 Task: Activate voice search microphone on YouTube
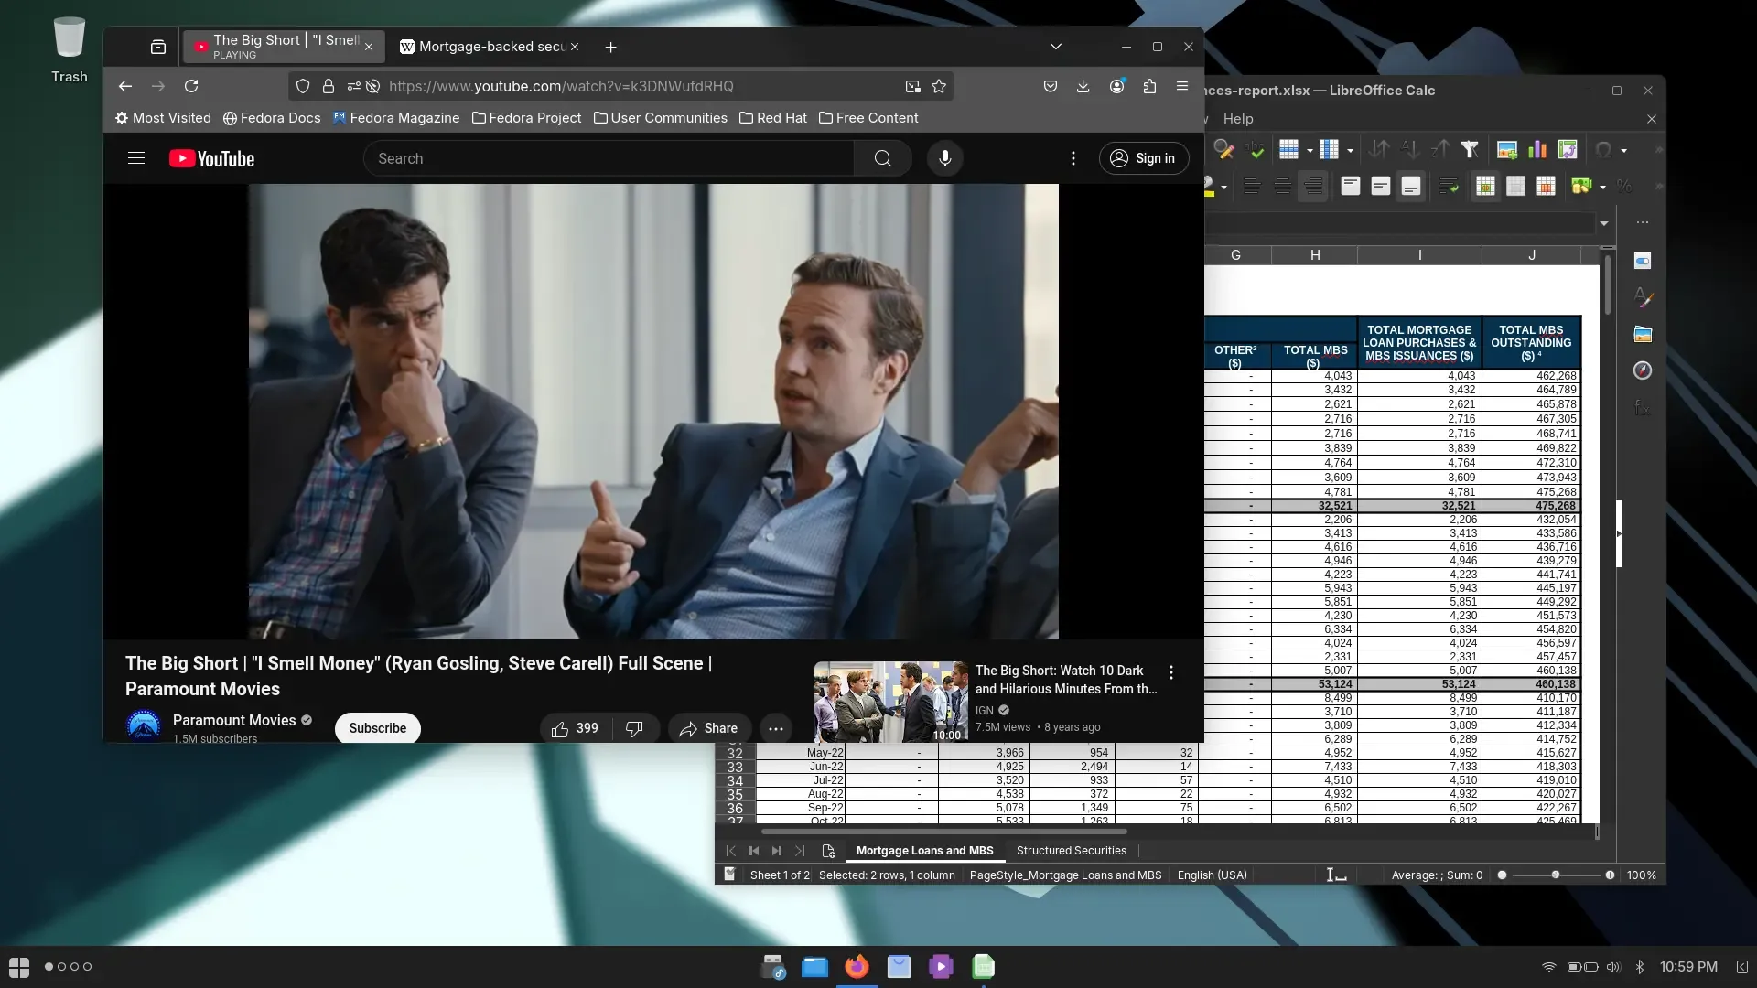pos(945,158)
